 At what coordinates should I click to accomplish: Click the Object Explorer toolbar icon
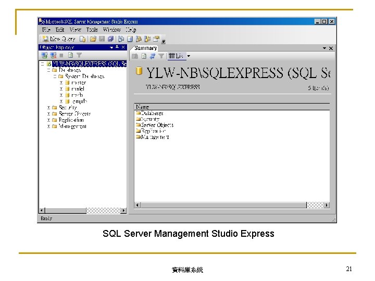tap(139, 39)
